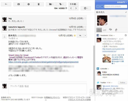128x101 pixels.
Task: Select the Smartr messages tab icon
Action: pos(110,30)
